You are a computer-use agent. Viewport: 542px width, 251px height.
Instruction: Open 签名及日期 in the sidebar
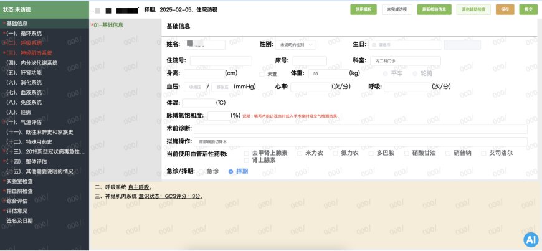coord(21,220)
